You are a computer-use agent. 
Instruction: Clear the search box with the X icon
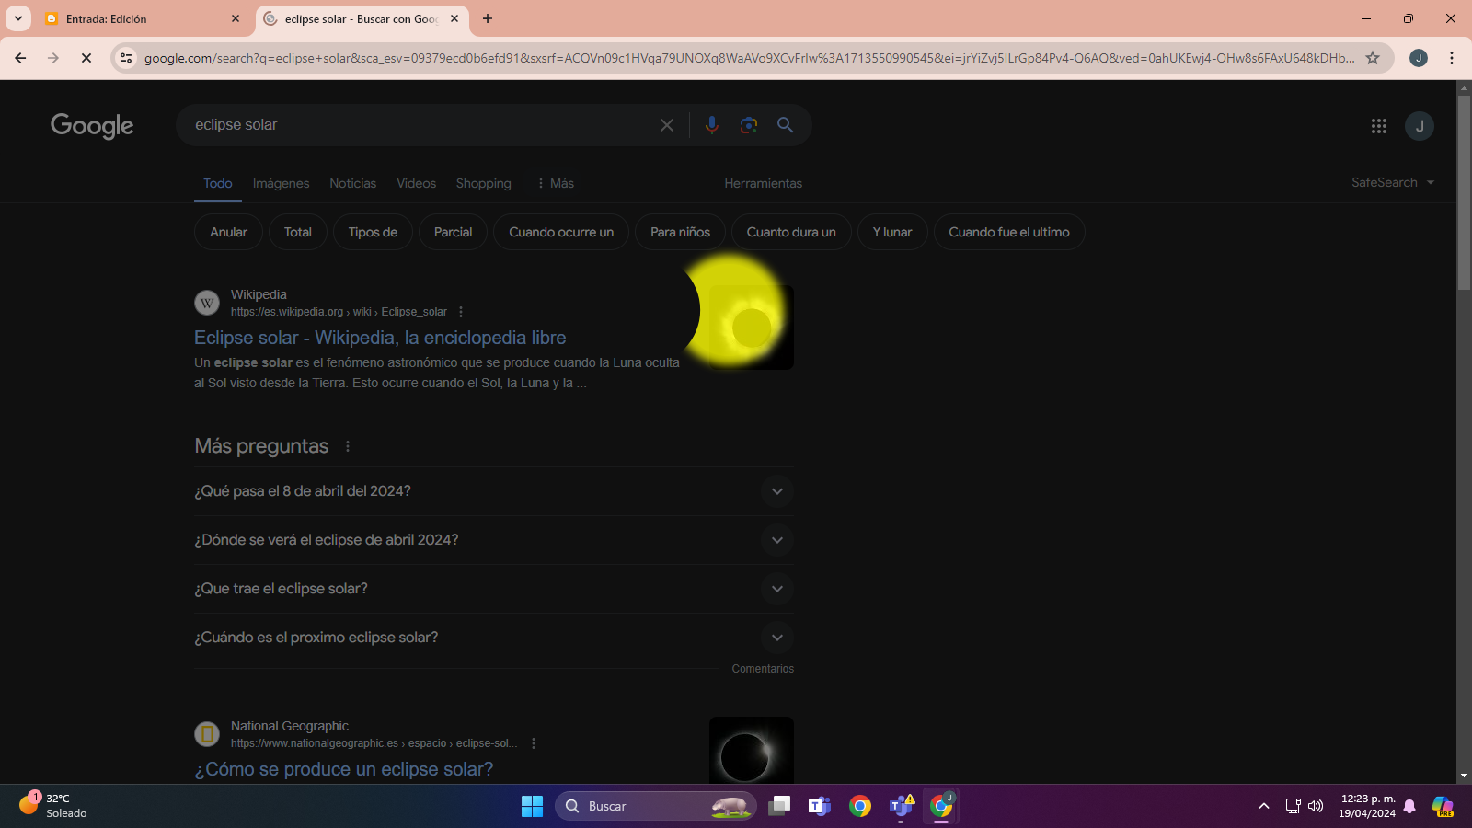(x=667, y=125)
